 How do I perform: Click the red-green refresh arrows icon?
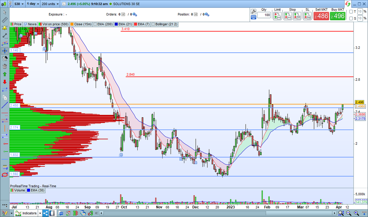pyautogui.click(x=348, y=4)
